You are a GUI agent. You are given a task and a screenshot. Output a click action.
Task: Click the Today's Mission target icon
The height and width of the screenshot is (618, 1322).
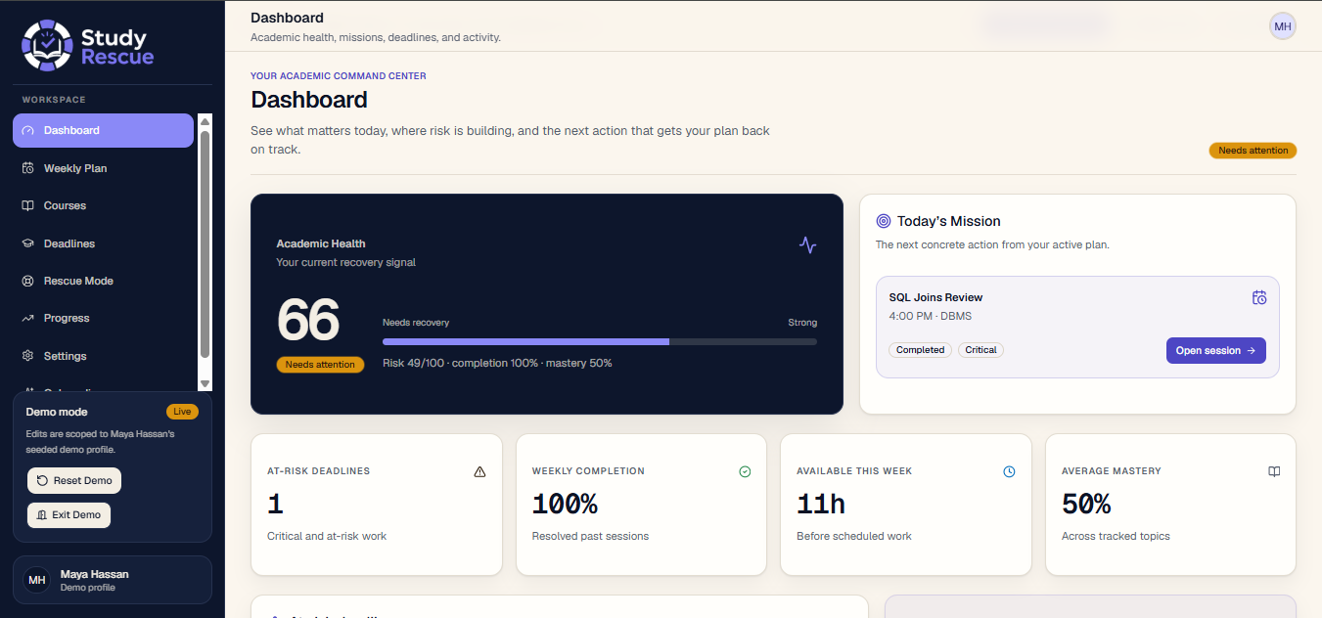pyautogui.click(x=884, y=221)
